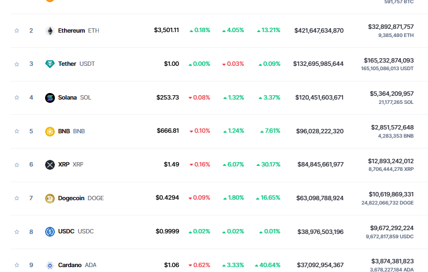This screenshot has width=428, height=272.
Task: Click the Ethereum coin logo icon
Action: click(x=49, y=30)
